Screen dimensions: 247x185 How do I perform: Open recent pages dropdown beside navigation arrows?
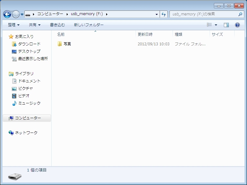[22, 14]
